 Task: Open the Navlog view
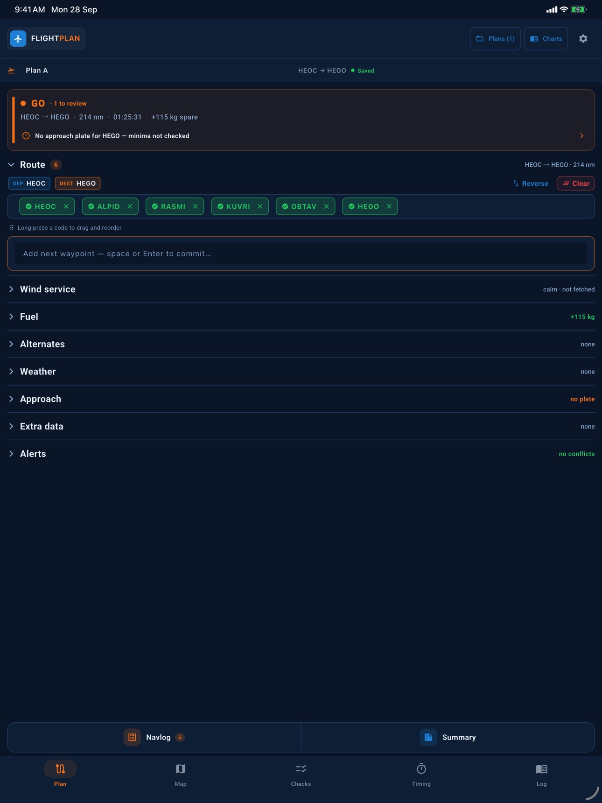154,737
